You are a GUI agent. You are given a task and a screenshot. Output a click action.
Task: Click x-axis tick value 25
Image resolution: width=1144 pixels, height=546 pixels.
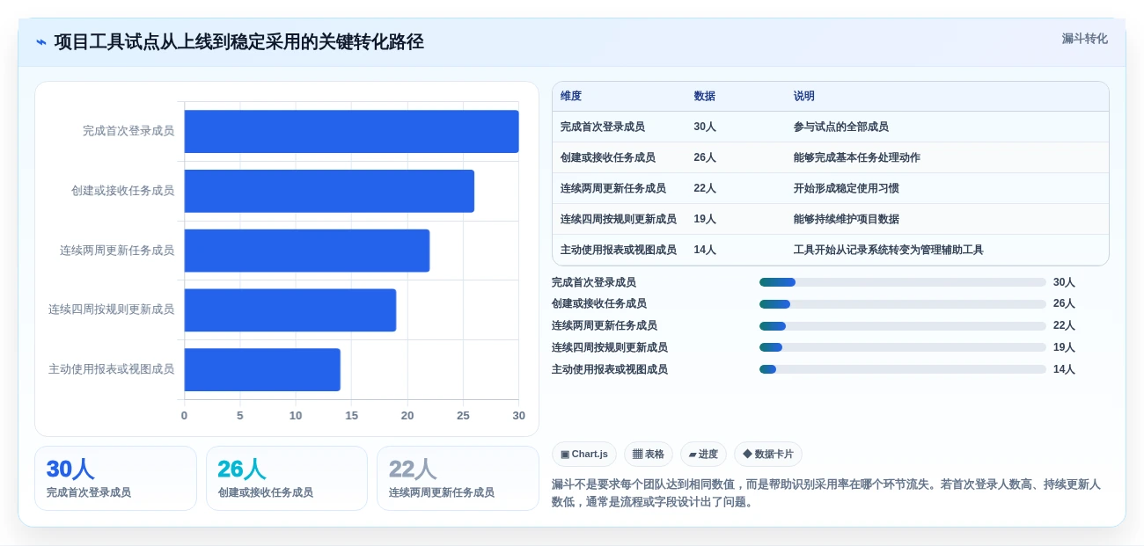coord(463,416)
